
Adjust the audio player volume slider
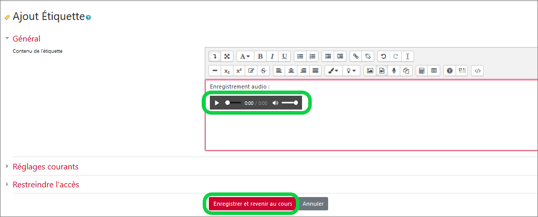(x=289, y=103)
